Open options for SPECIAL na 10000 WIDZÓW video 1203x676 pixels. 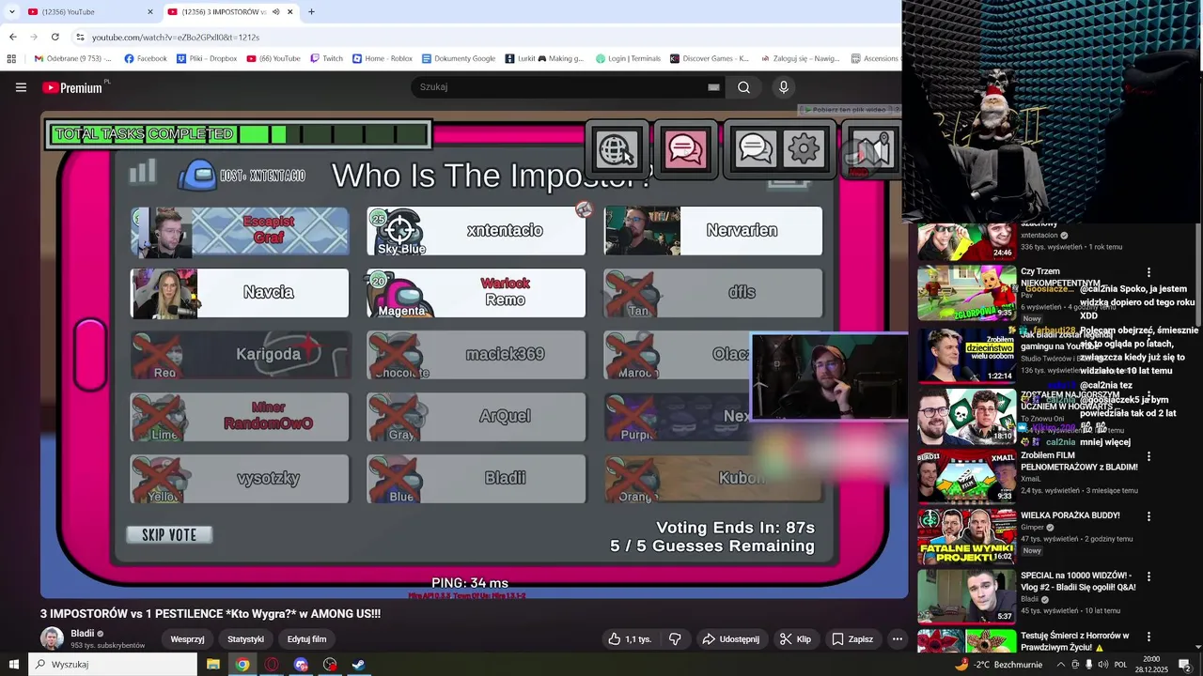coord(1148,576)
